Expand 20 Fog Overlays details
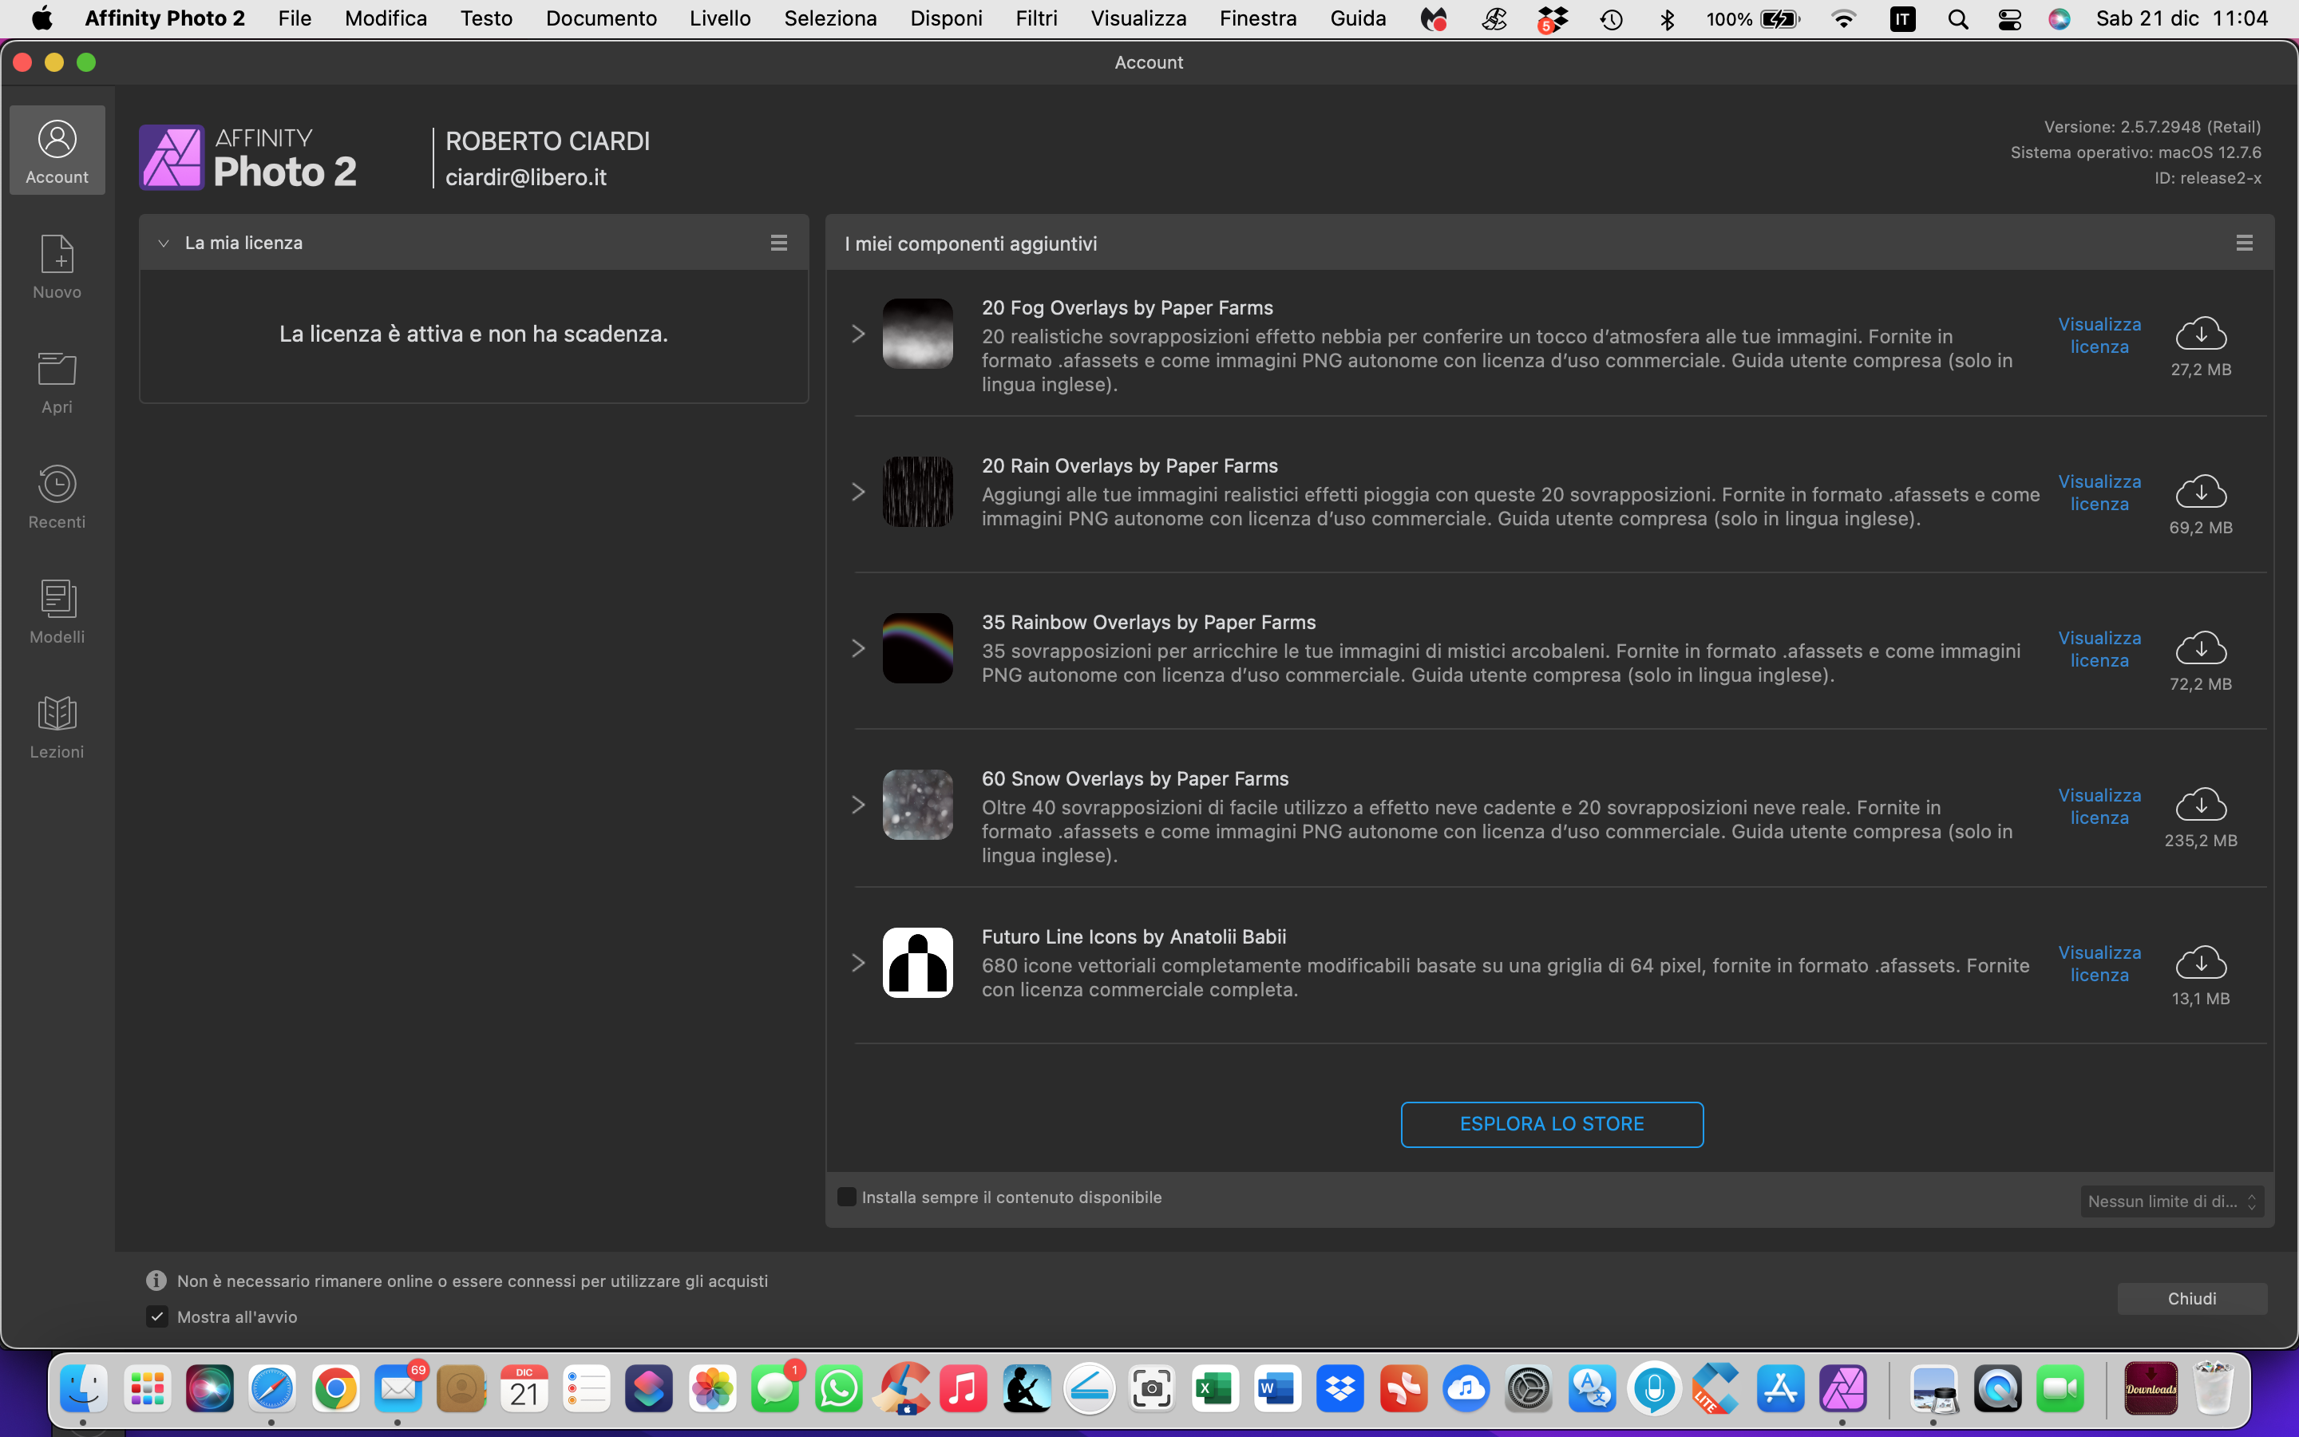 (x=858, y=334)
